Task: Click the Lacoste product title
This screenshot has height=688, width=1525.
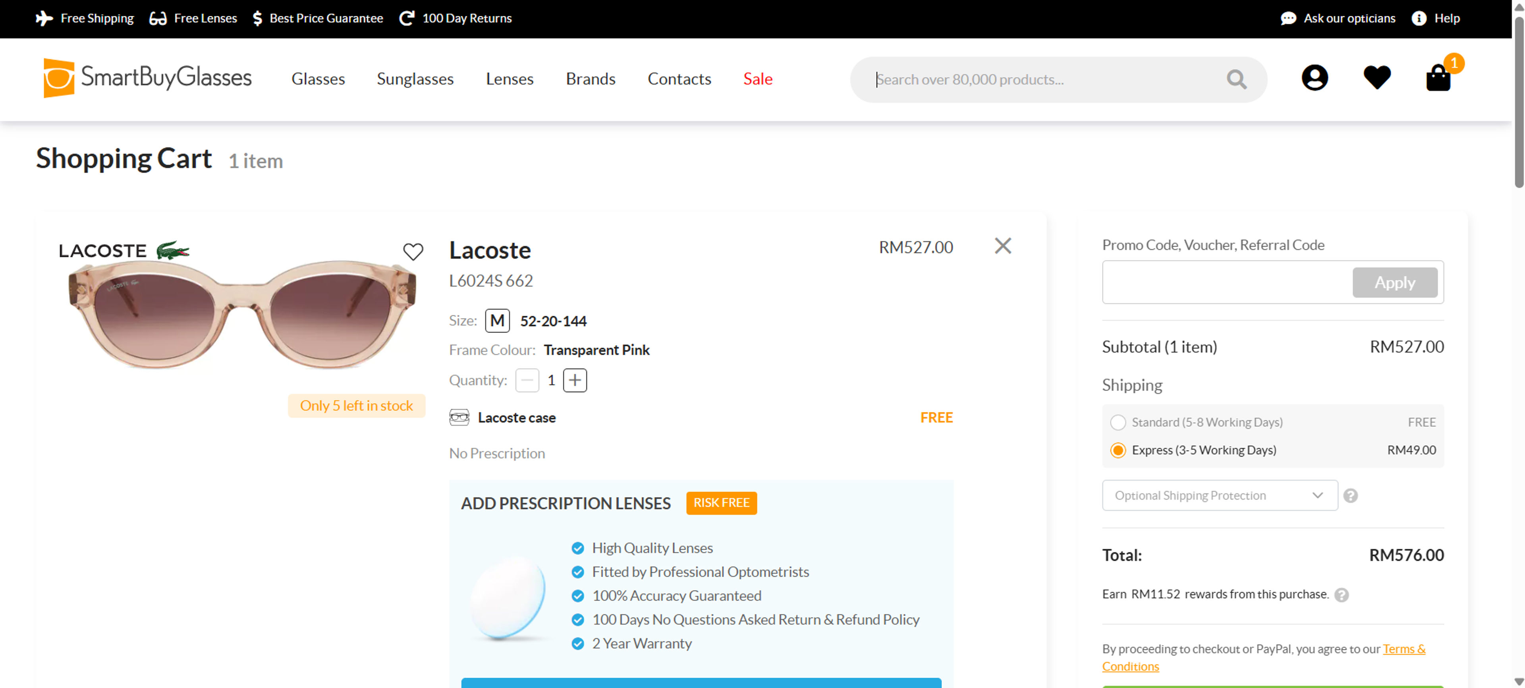Action: 490,250
